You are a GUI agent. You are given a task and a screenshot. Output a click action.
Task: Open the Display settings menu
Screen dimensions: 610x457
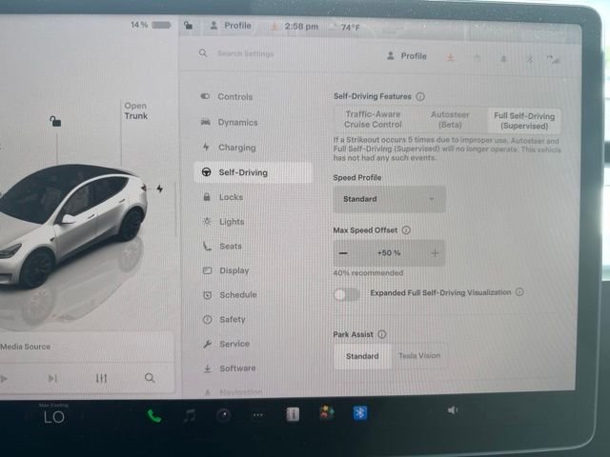pos(234,270)
